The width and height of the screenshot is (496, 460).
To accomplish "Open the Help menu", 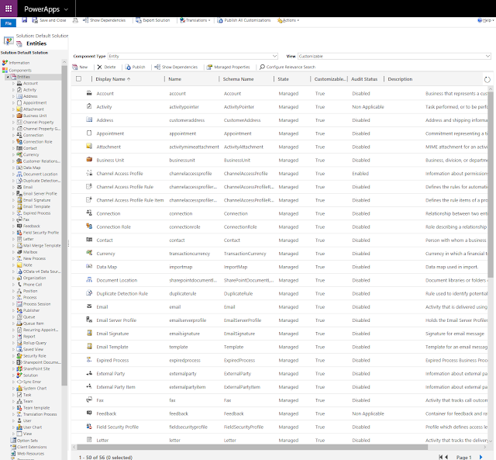I will click(486, 20).
